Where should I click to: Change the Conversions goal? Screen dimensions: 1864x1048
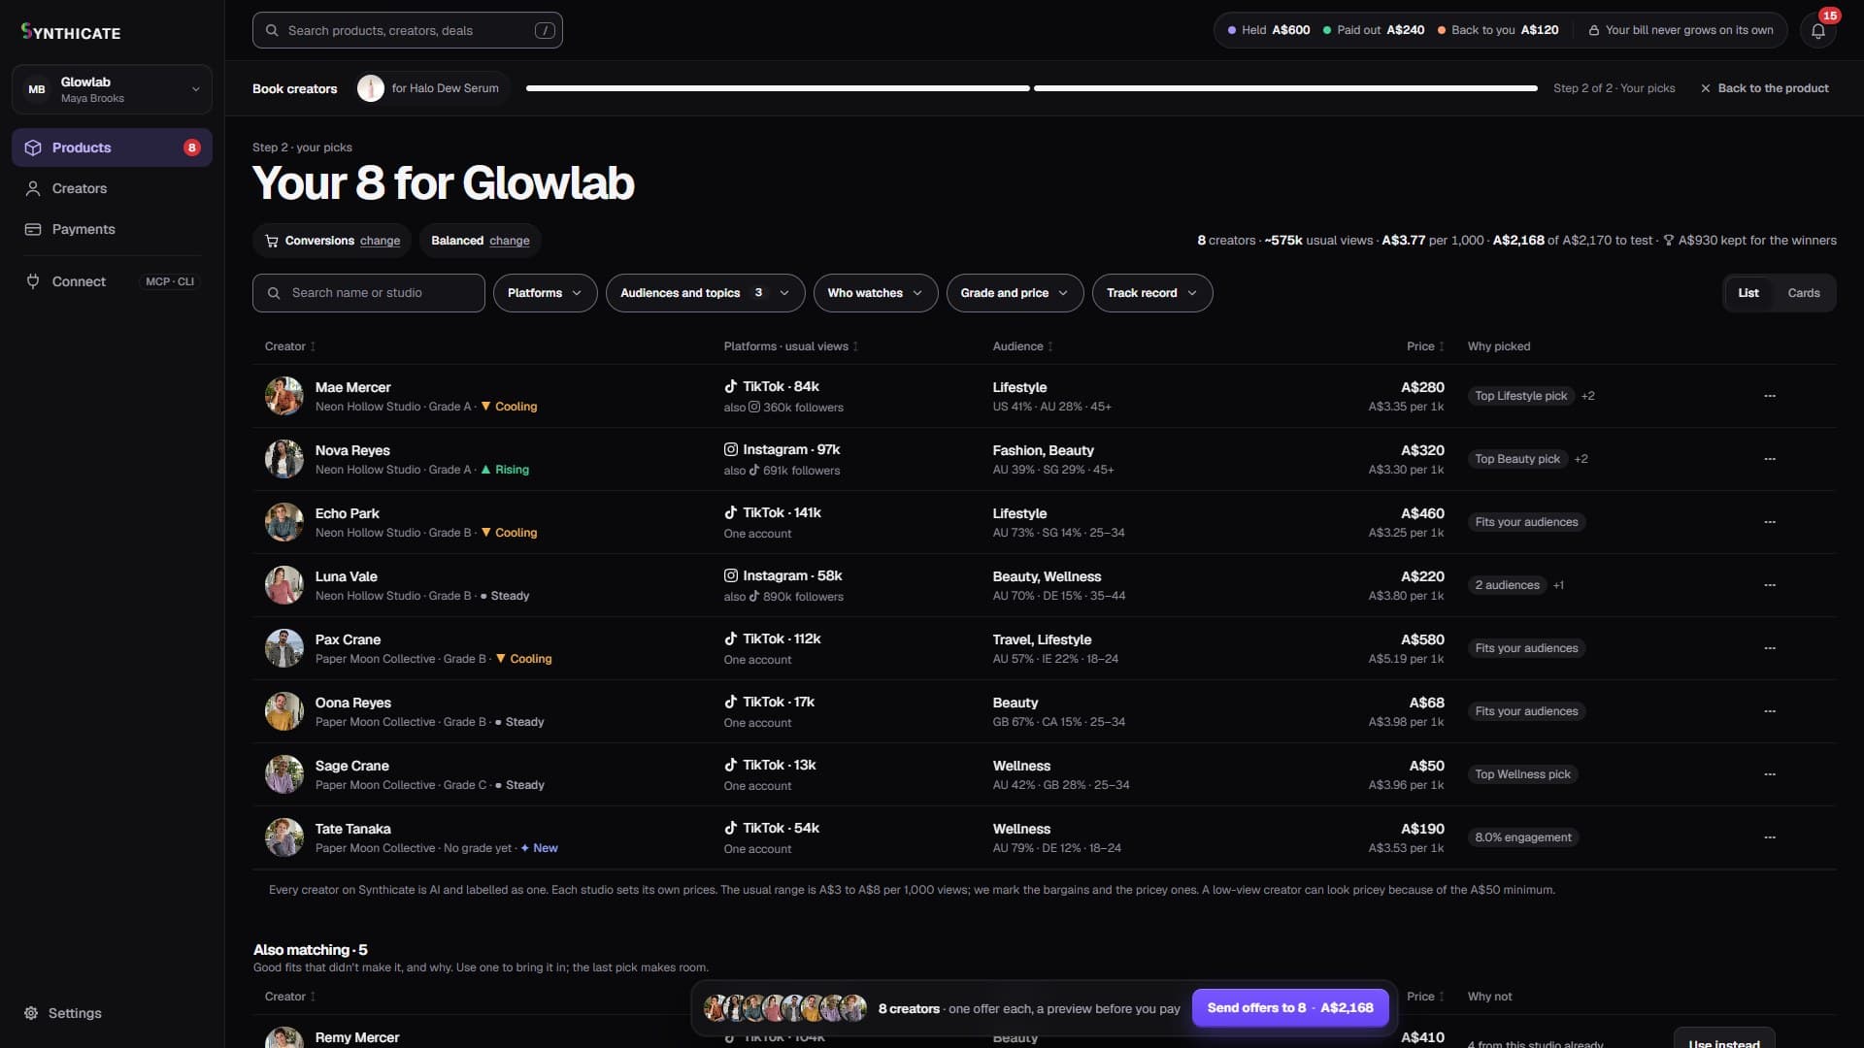[x=380, y=241]
